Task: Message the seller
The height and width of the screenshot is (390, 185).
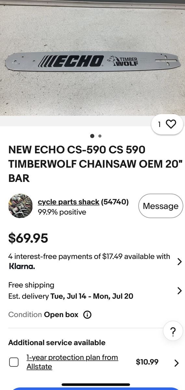Action: pyautogui.click(x=161, y=206)
